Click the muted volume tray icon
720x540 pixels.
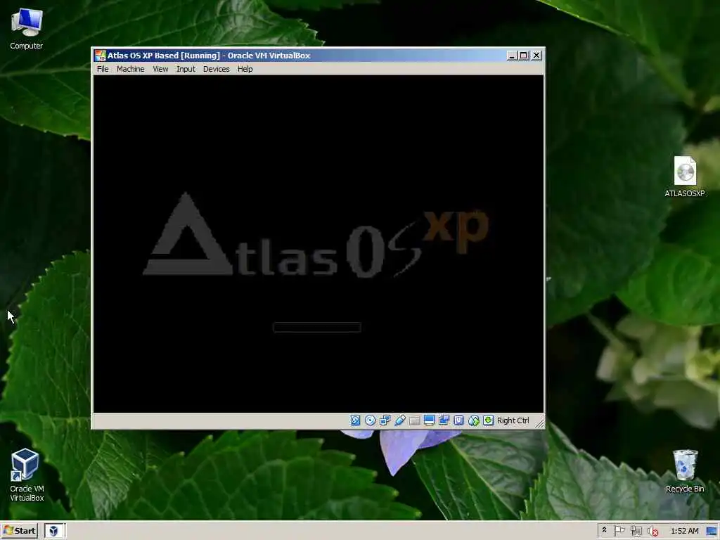652,532
